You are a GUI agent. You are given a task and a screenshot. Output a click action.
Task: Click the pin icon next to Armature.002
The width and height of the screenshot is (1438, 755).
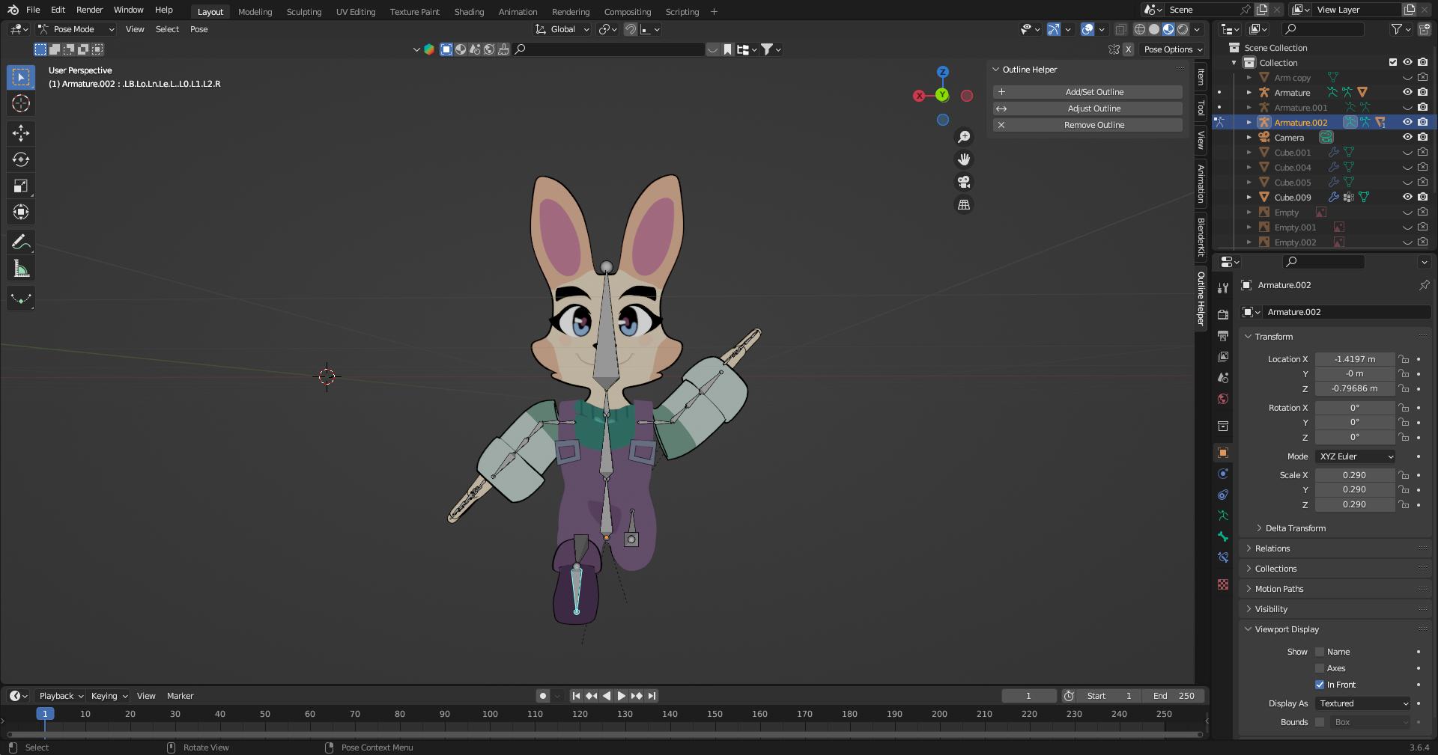(x=1424, y=285)
